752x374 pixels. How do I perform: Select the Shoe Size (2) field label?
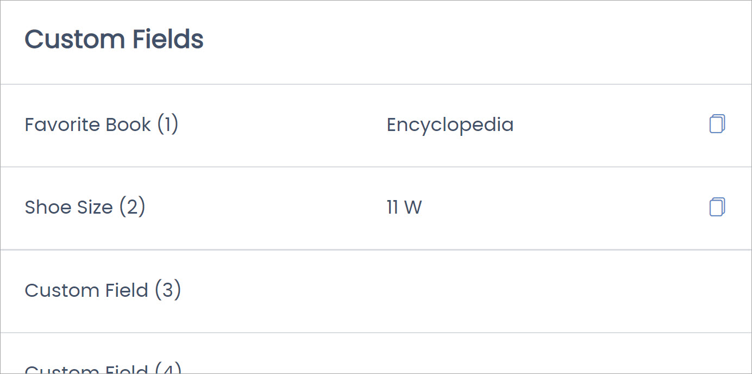pyautogui.click(x=85, y=207)
